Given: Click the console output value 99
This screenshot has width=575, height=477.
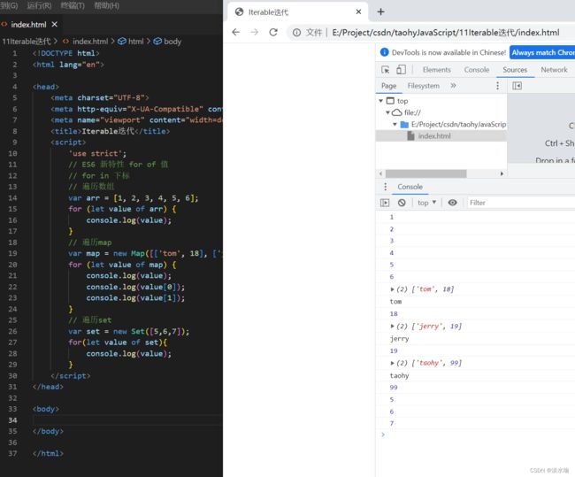Looking at the screenshot, I should coord(394,388).
